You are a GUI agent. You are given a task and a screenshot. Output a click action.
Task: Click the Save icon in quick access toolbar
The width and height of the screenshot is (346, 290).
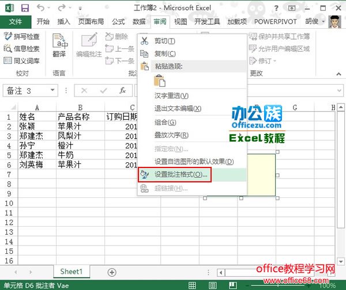point(25,8)
